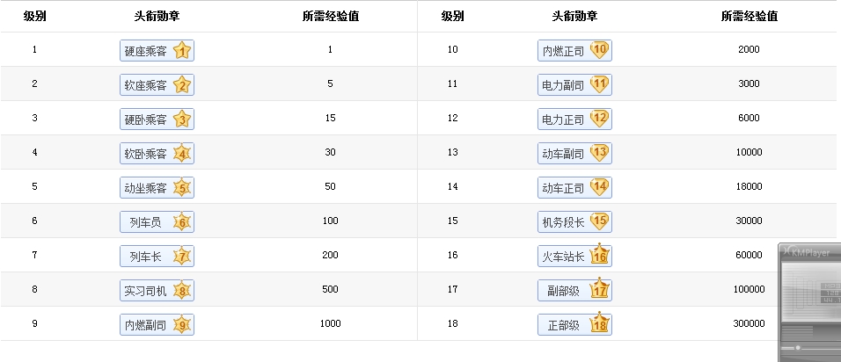Click the left 头衔勋章 column header
The width and height of the screenshot is (841, 362).
[157, 16]
